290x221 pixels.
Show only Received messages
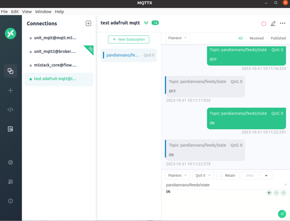256,38
